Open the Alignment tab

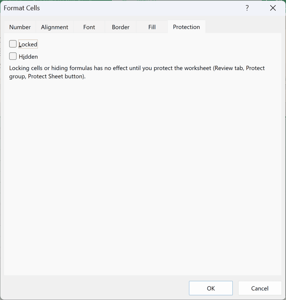54,27
